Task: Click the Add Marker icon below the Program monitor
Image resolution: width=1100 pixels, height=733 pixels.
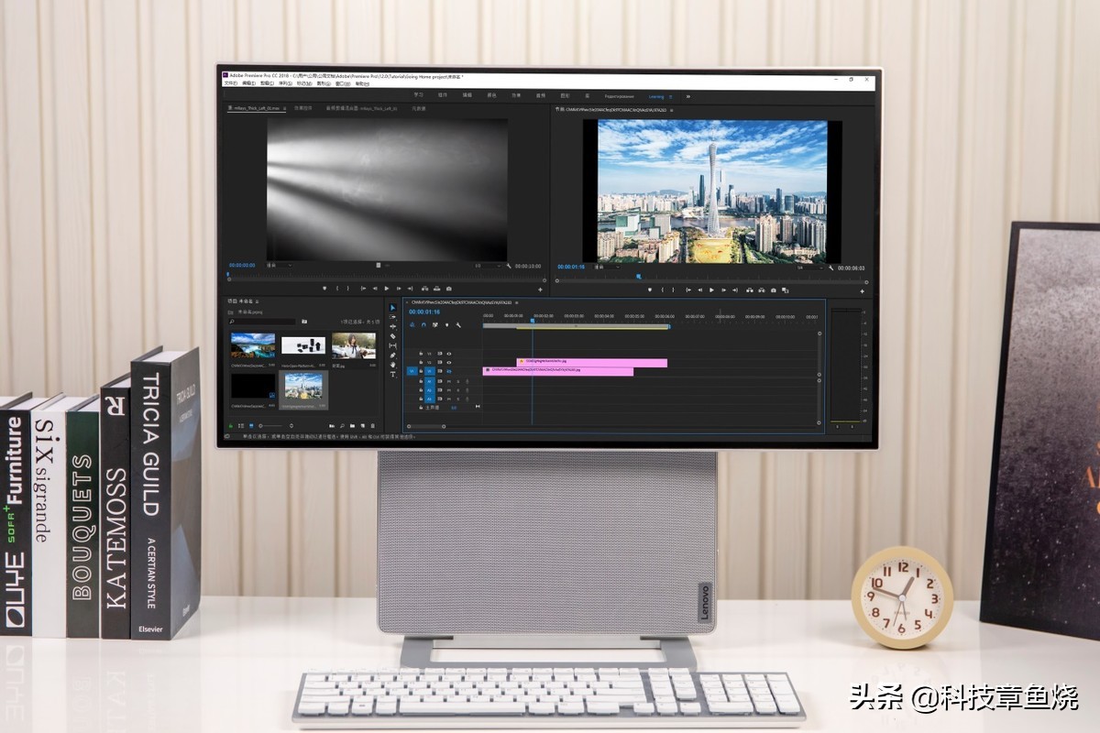Action: pyautogui.click(x=651, y=290)
